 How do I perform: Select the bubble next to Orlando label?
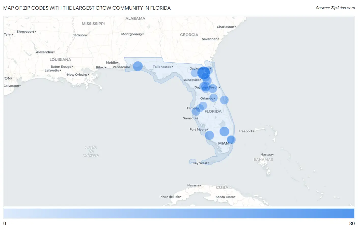pyautogui.click(x=213, y=98)
